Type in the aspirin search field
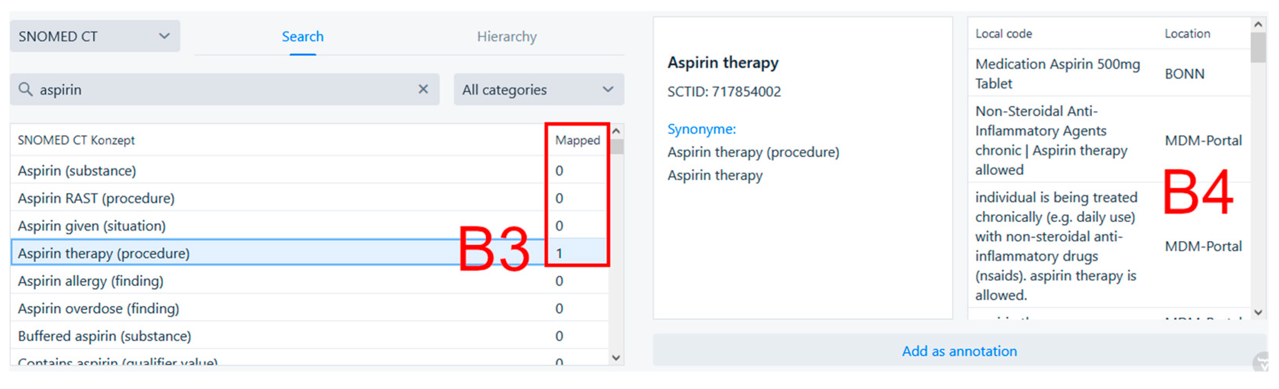 point(223,90)
